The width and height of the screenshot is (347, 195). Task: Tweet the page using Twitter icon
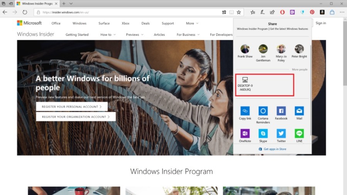click(x=281, y=133)
